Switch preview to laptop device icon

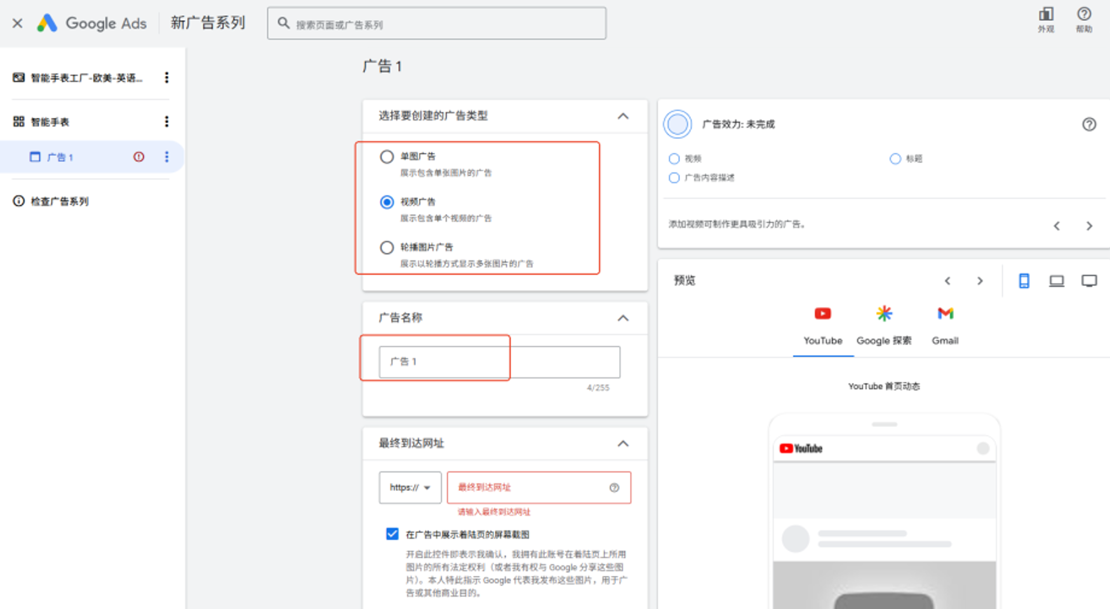point(1056,281)
